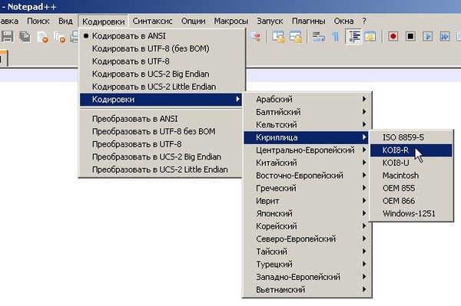Select KOI8-U encoding
The height and width of the screenshot is (306, 461).
point(411,163)
